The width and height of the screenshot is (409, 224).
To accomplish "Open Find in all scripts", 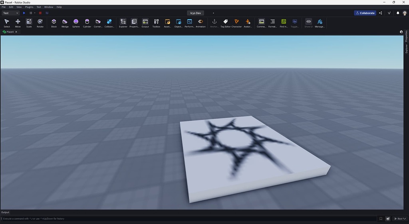I will [x=284, y=23].
